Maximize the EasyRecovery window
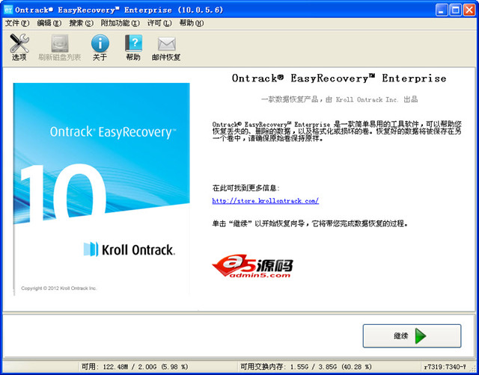Image resolution: width=479 pixels, height=375 pixels. click(455, 10)
